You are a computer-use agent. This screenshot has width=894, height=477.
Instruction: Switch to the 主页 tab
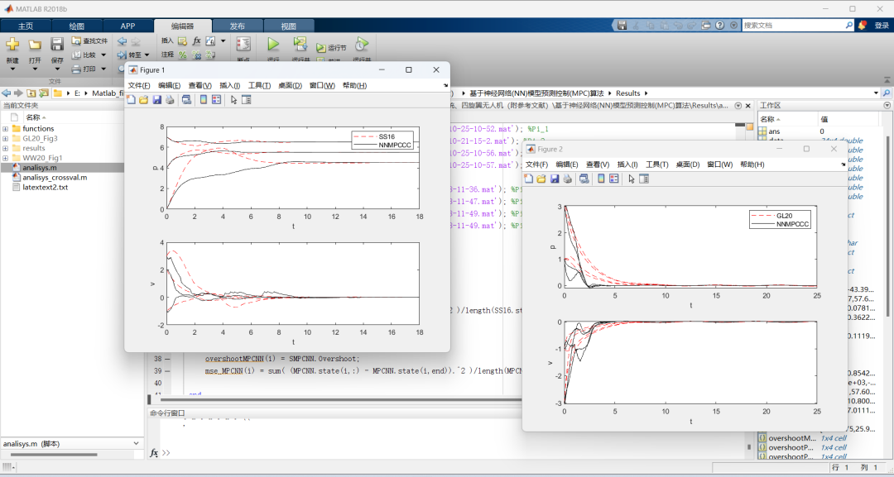[26, 26]
